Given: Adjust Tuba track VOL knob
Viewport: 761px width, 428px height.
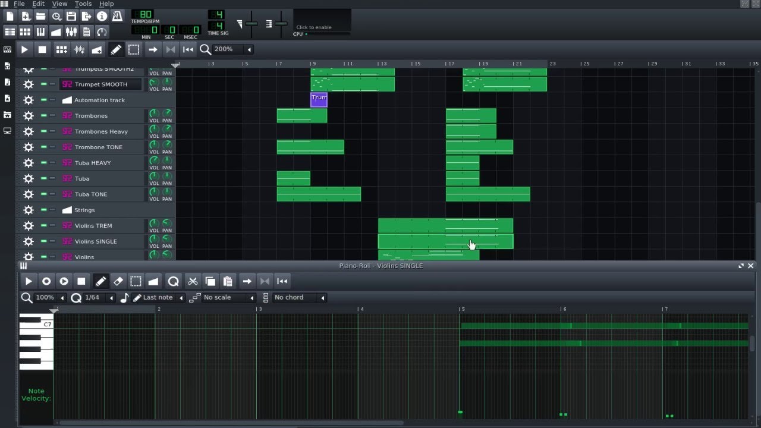Looking at the screenshot, I should pos(154,177).
